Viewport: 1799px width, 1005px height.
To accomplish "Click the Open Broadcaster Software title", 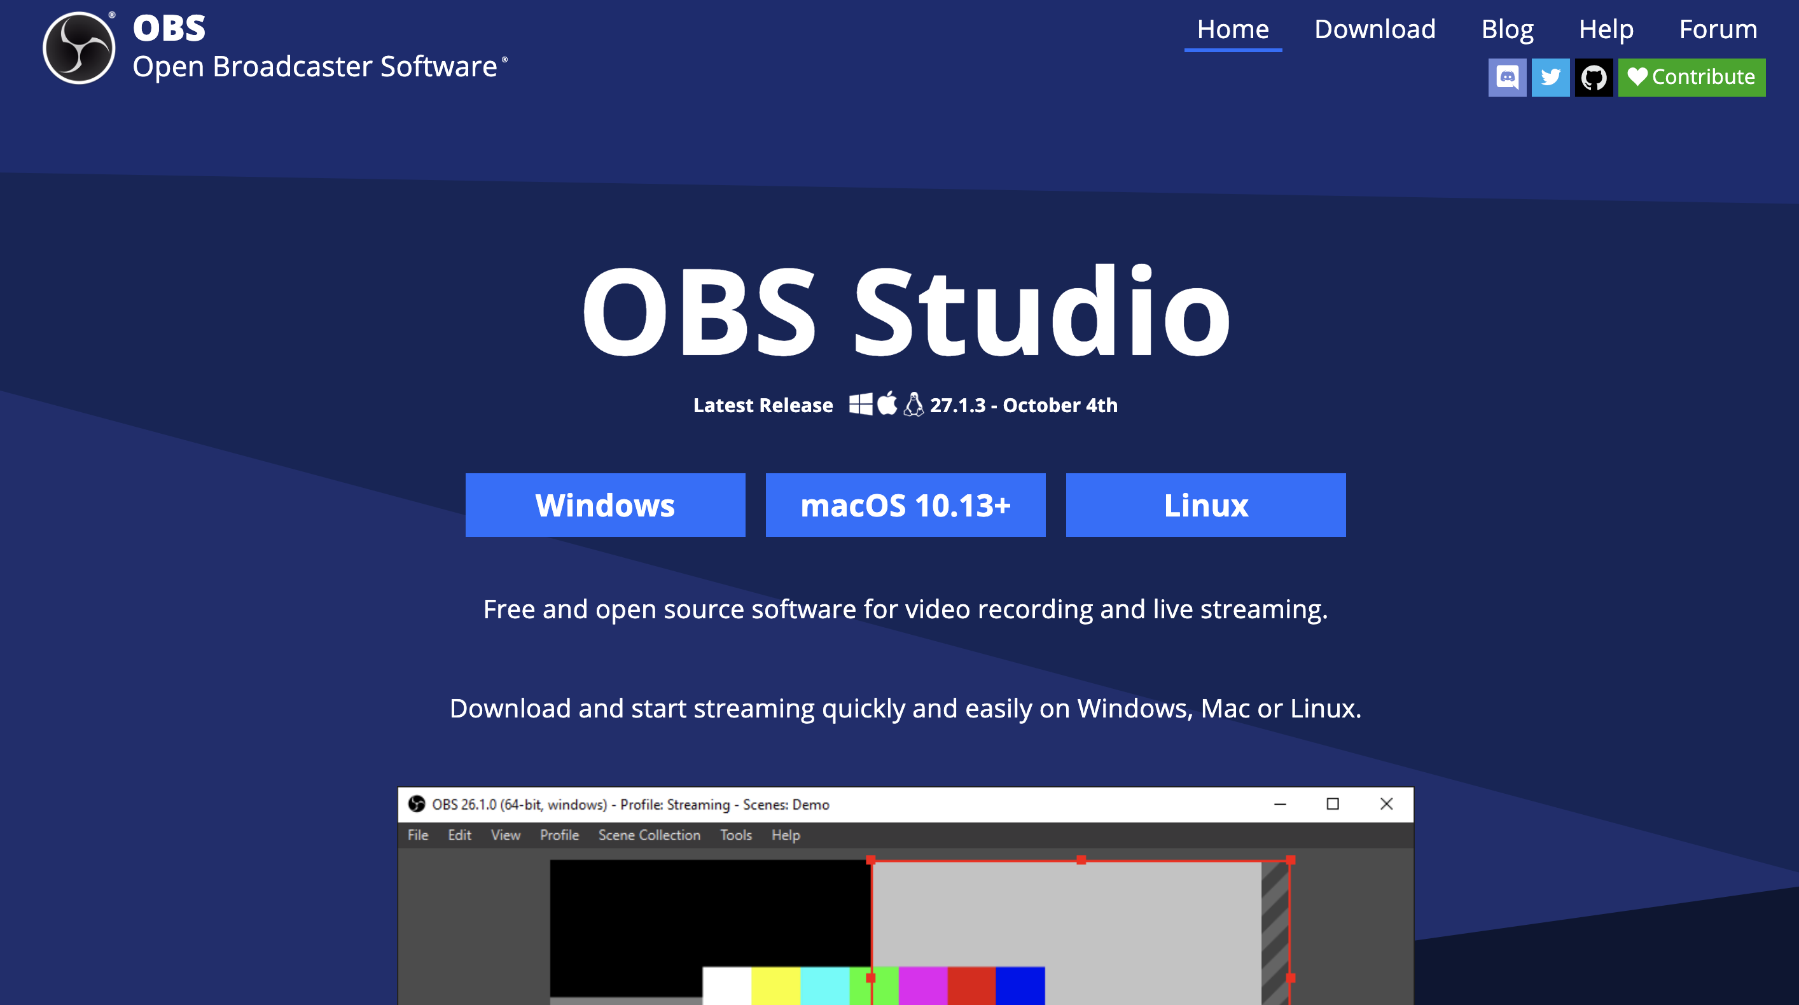I will click(x=315, y=67).
